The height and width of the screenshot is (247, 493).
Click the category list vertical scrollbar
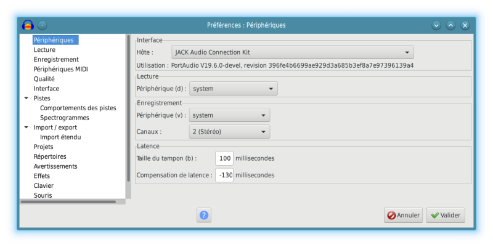coord(128,108)
